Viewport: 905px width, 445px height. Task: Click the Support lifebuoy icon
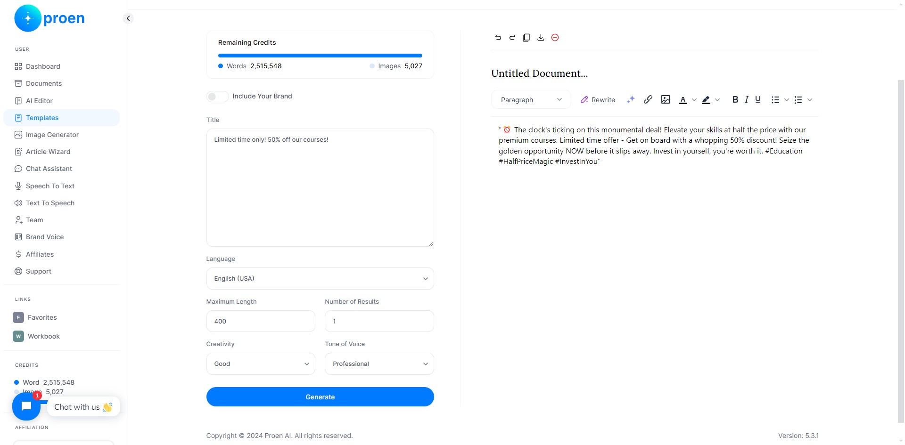click(18, 271)
